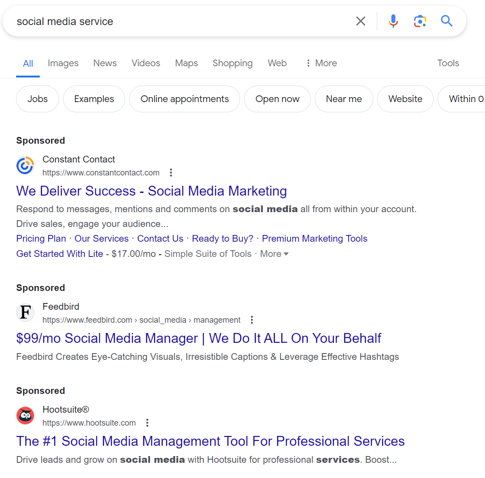The image size is (485, 478).
Task: Click the Constant Contact logo icon
Action: coord(25,166)
